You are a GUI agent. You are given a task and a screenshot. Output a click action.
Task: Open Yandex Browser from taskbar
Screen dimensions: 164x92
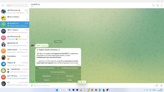click(x=85, y=90)
